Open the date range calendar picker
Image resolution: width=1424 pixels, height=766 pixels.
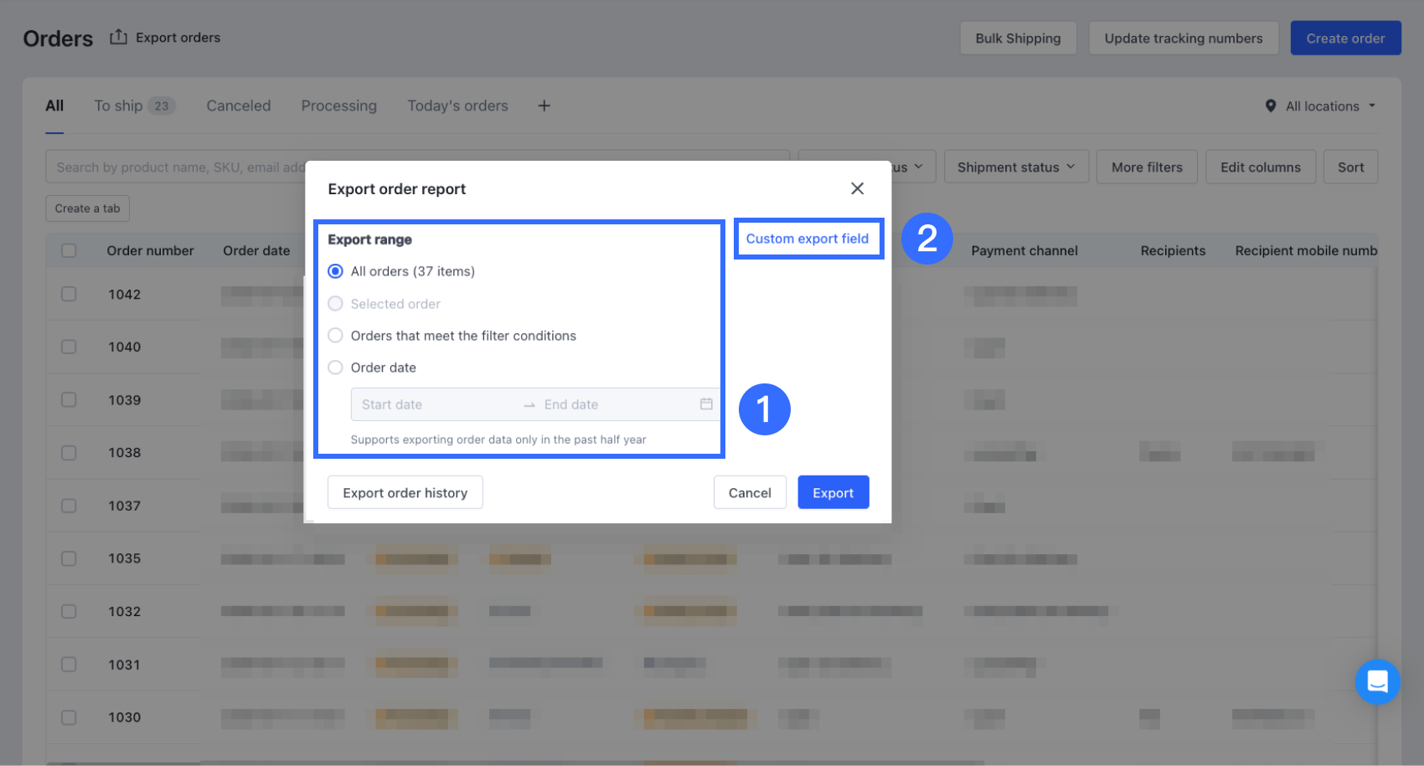706,404
